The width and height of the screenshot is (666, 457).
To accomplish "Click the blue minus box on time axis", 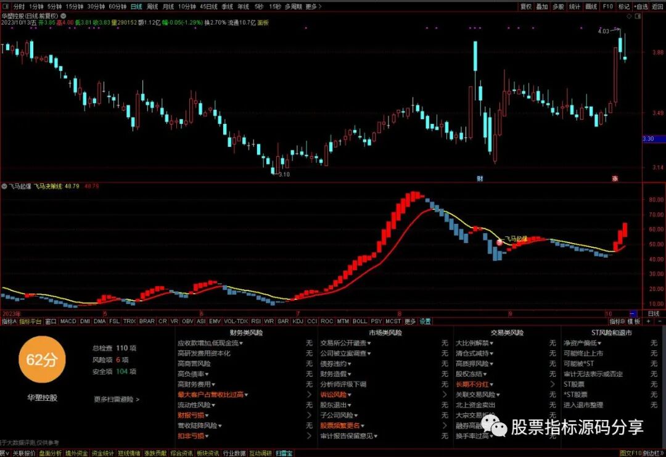I will [x=633, y=313].
